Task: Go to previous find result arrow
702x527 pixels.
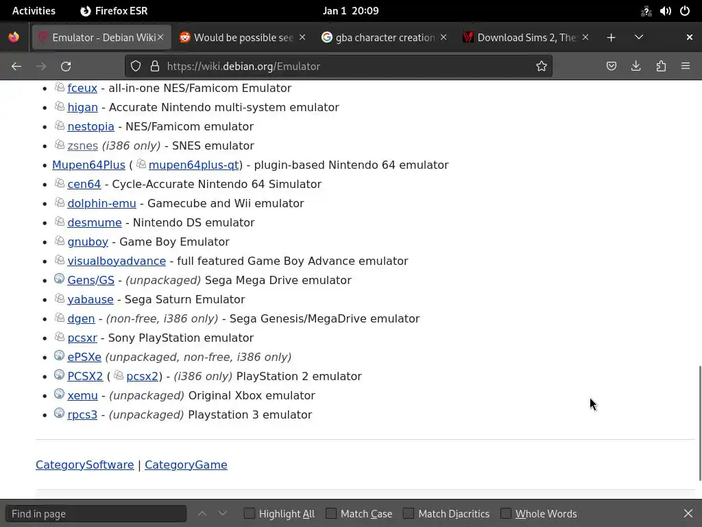Action: click(202, 513)
